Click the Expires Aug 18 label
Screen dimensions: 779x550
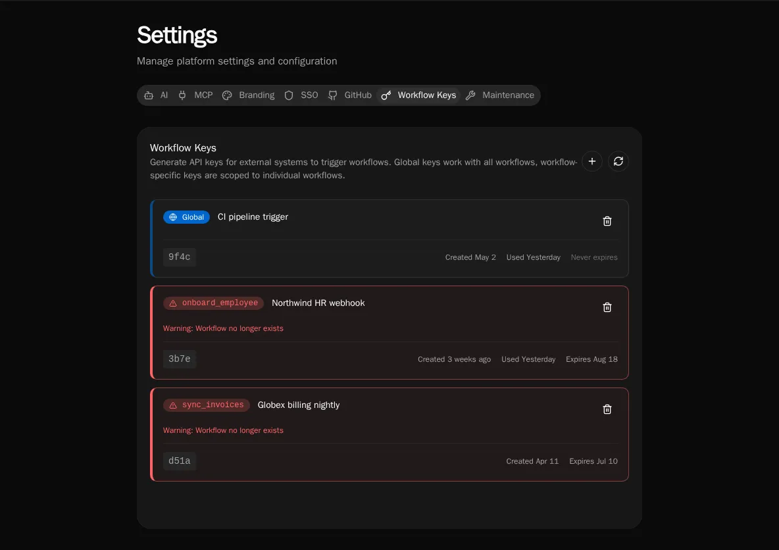click(591, 359)
